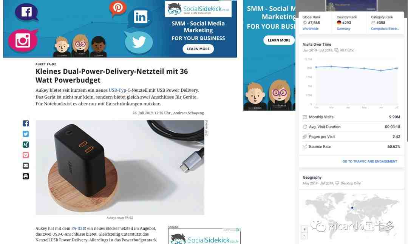Viewport: 408px width, 244px height.
Task: Go to Traffic and Engagement
Action: [370, 161]
